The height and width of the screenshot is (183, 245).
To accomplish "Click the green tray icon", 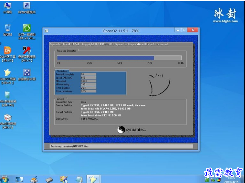I will pyautogui.click(x=207, y=180).
